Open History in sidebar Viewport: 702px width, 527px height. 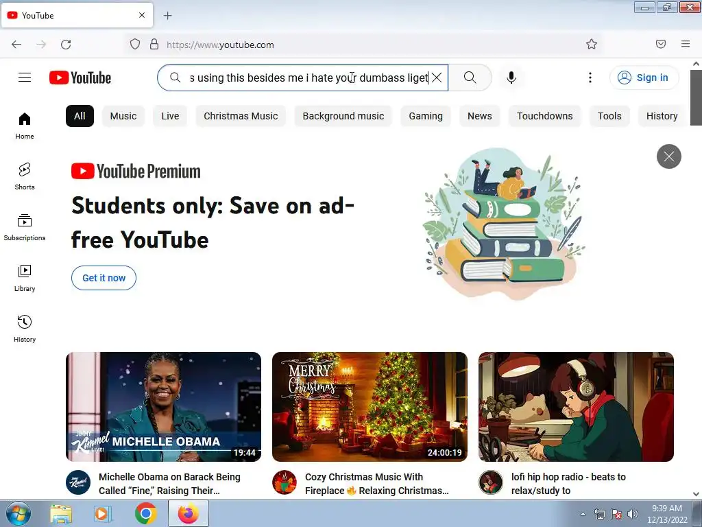(x=25, y=329)
